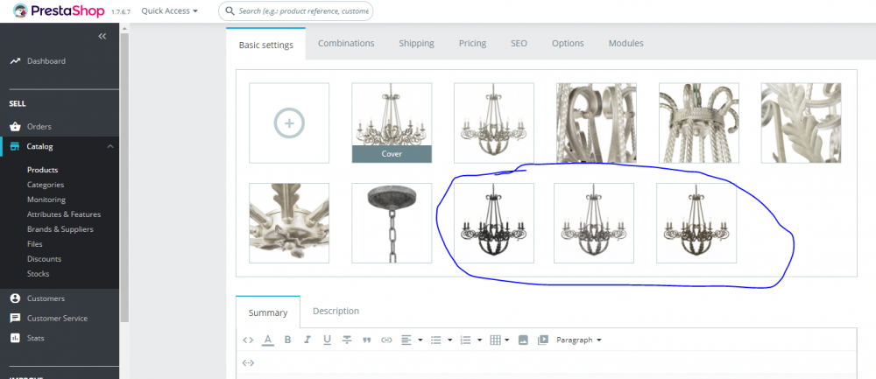The height and width of the screenshot is (379, 876).
Task: Insert a blockquote with the quote icon
Action: click(366, 340)
